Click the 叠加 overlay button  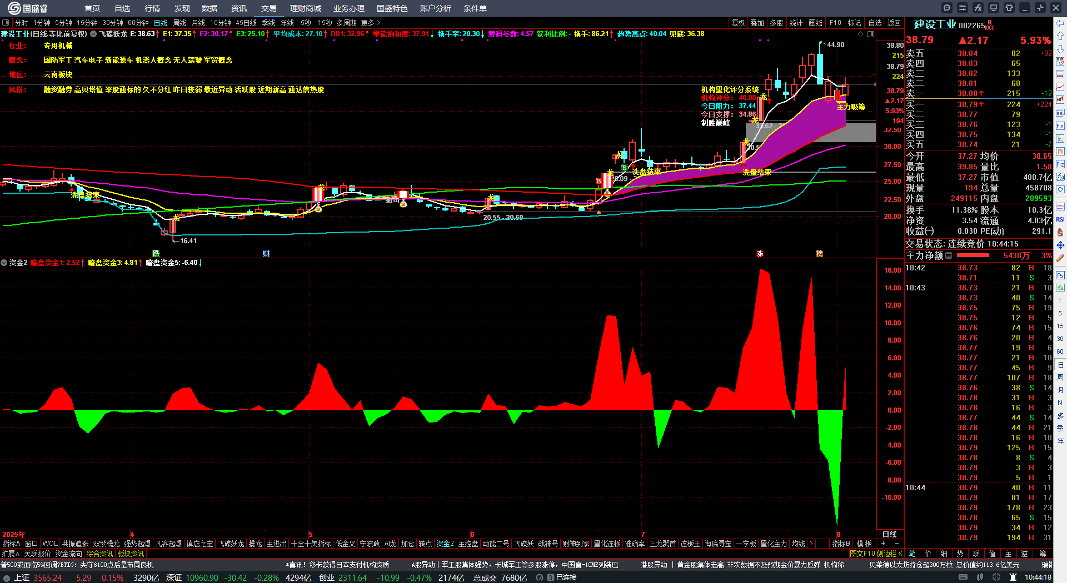[757, 23]
